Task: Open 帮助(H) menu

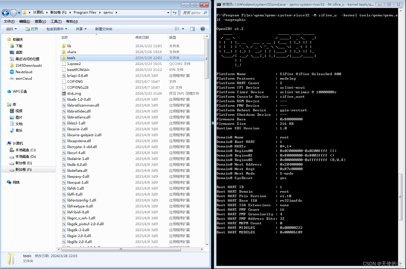Action: [x=72, y=21]
